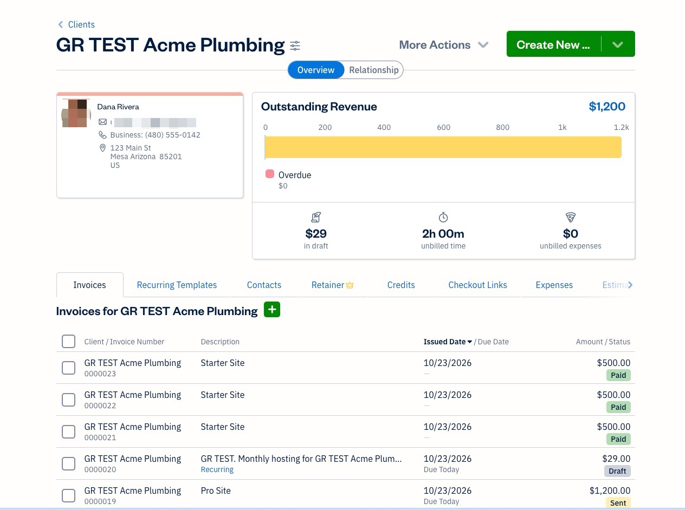
Task: Switch to Overview view
Action: [316, 70]
